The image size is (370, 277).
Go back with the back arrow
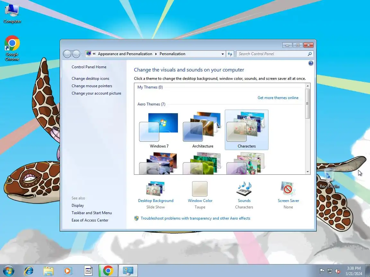[x=67, y=54]
